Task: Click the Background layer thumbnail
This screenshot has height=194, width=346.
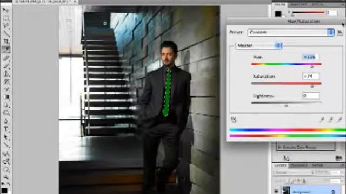Action: coord(287,190)
